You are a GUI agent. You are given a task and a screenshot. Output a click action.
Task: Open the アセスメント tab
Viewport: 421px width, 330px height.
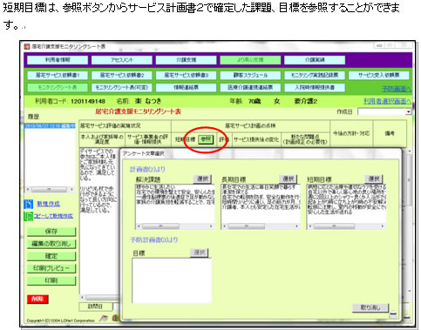(x=122, y=60)
